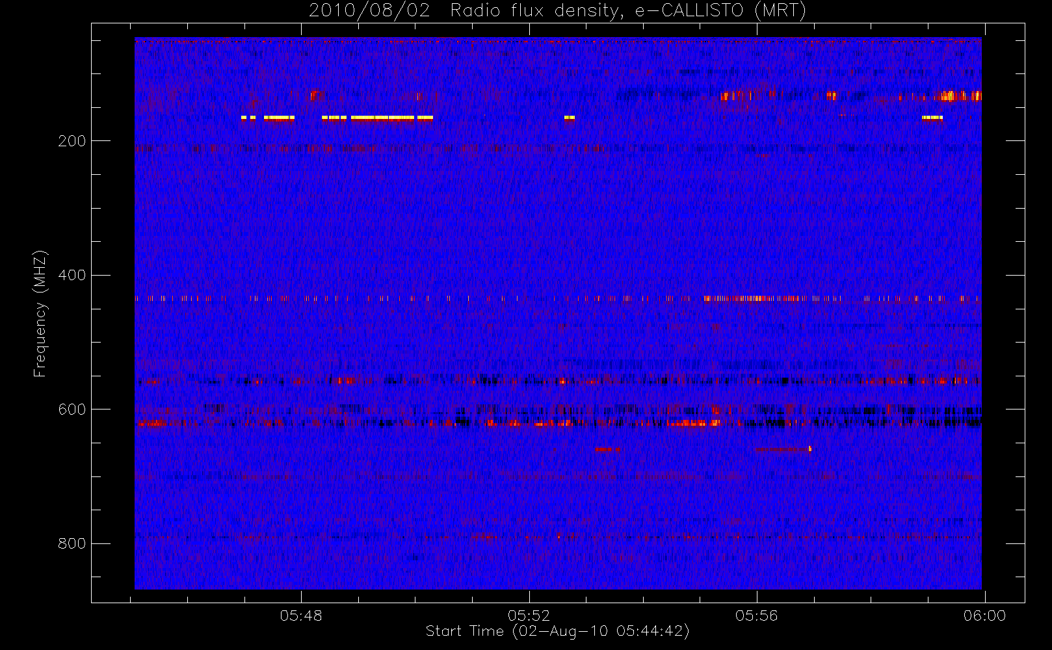Select the 200 frequency tick label
Viewport: 1052px width, 650px height.
pos(72,141)
